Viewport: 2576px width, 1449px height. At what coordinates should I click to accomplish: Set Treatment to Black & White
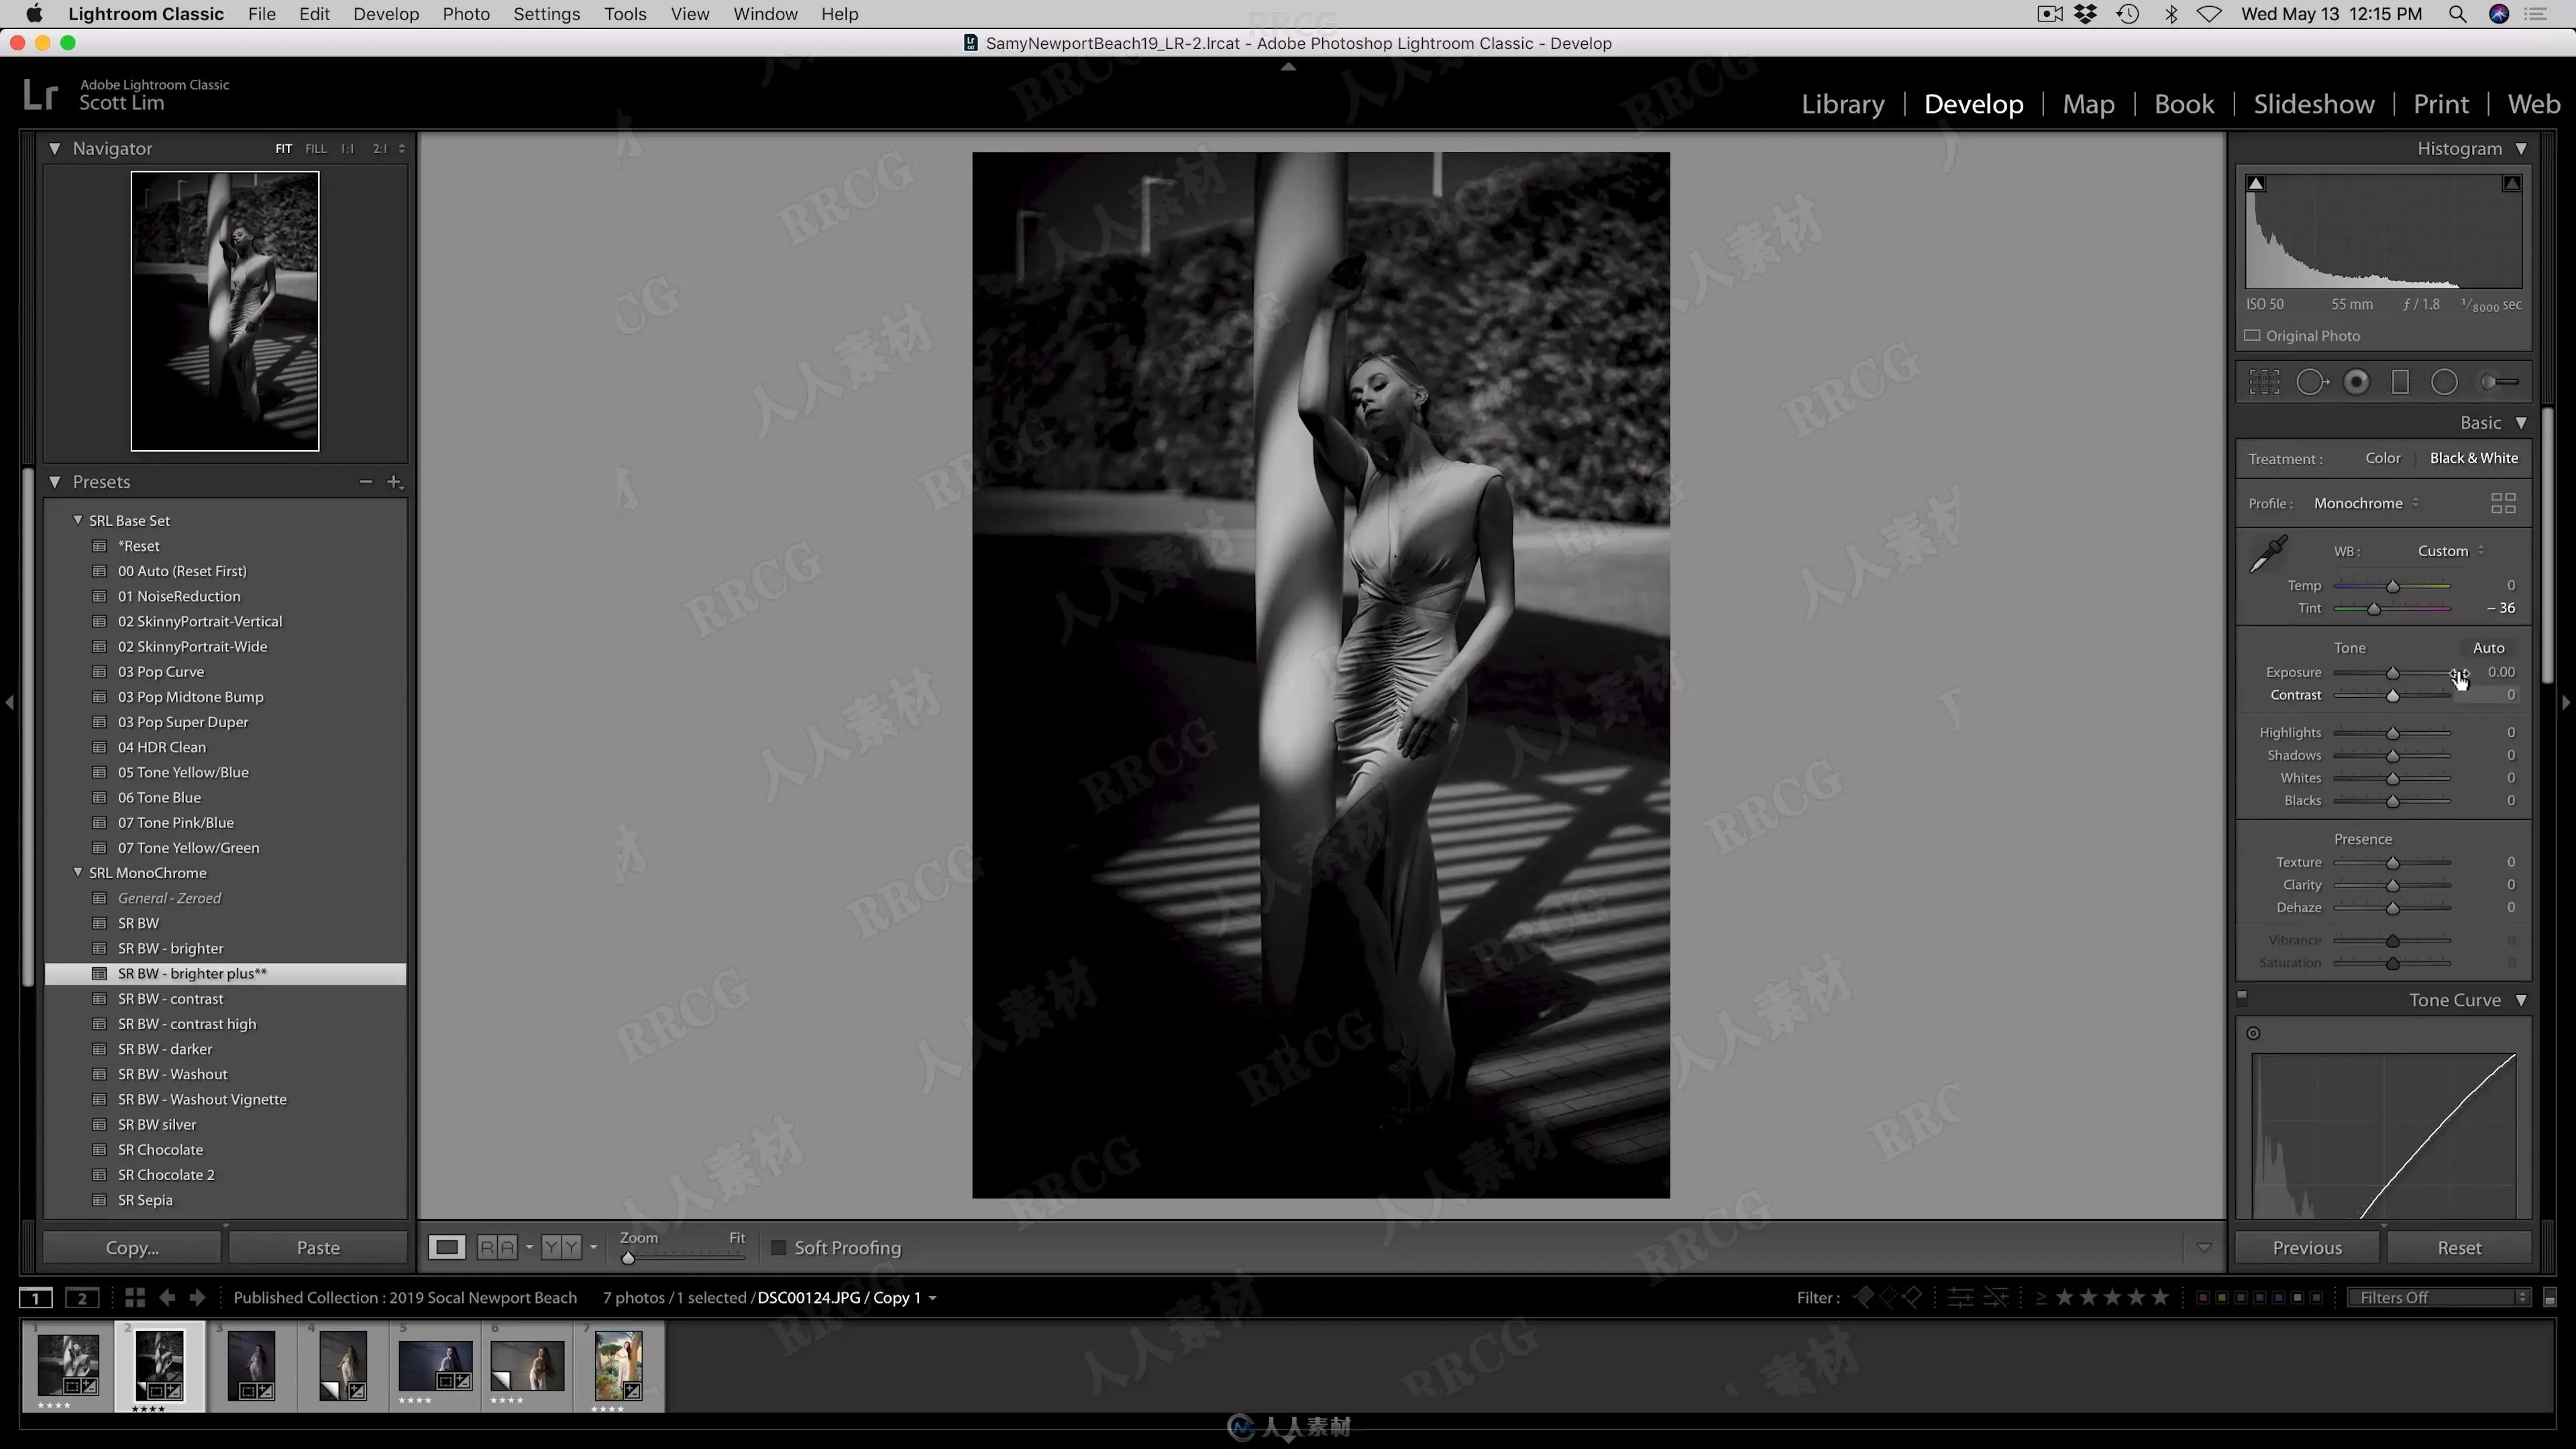click(2474, 458)
